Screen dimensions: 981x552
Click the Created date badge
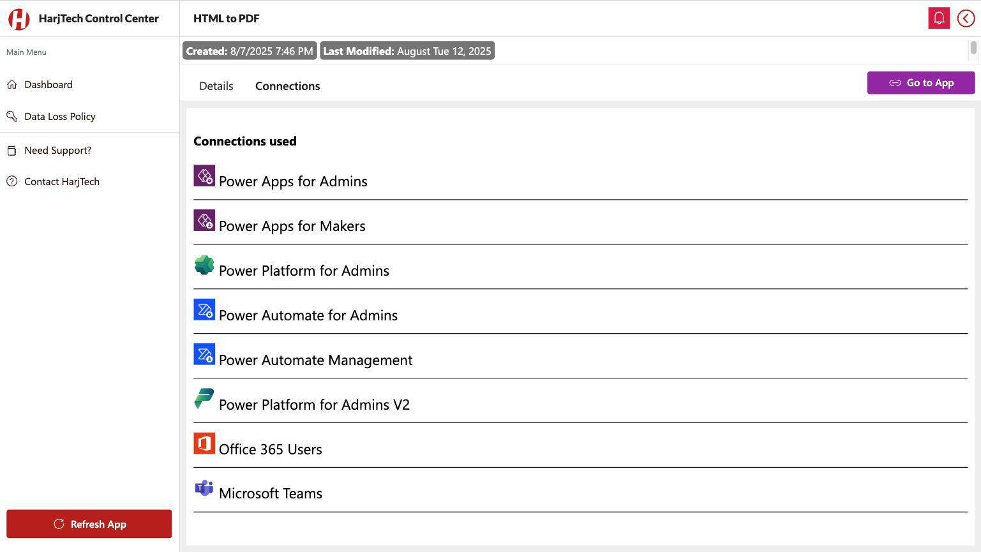pos(250,51)
